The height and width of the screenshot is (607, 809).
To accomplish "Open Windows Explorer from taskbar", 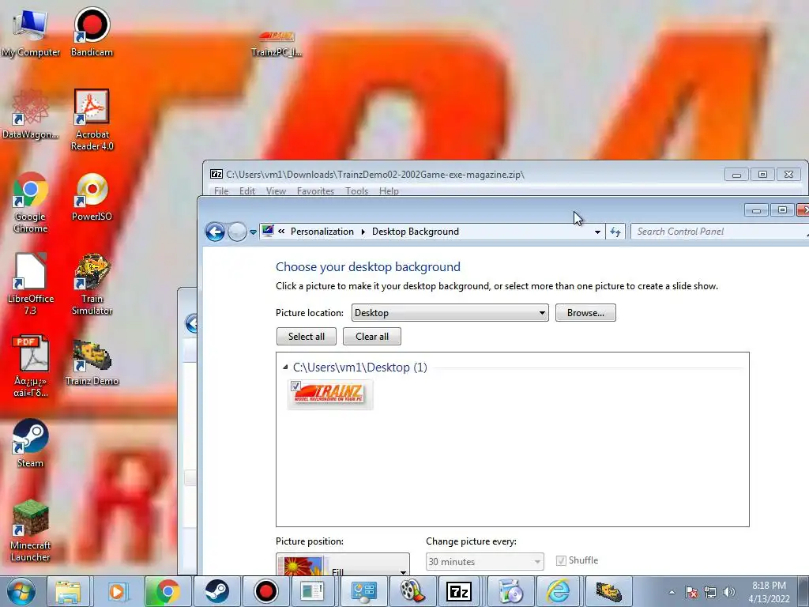I will pos(68,591).
